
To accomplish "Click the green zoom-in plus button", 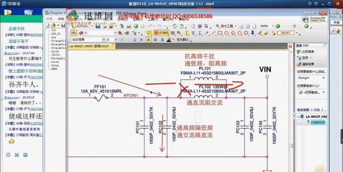I will [306, 26].
